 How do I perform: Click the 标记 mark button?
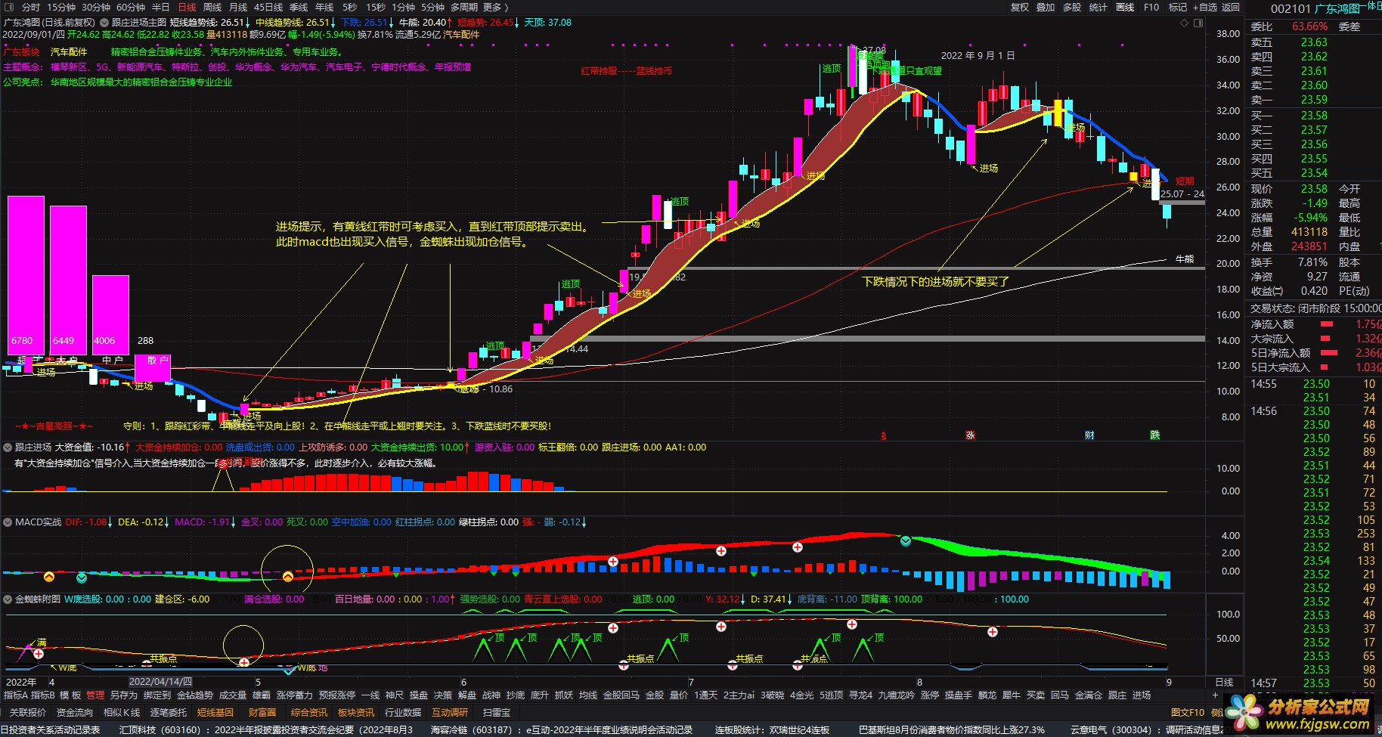click(x=1178, y=7)
